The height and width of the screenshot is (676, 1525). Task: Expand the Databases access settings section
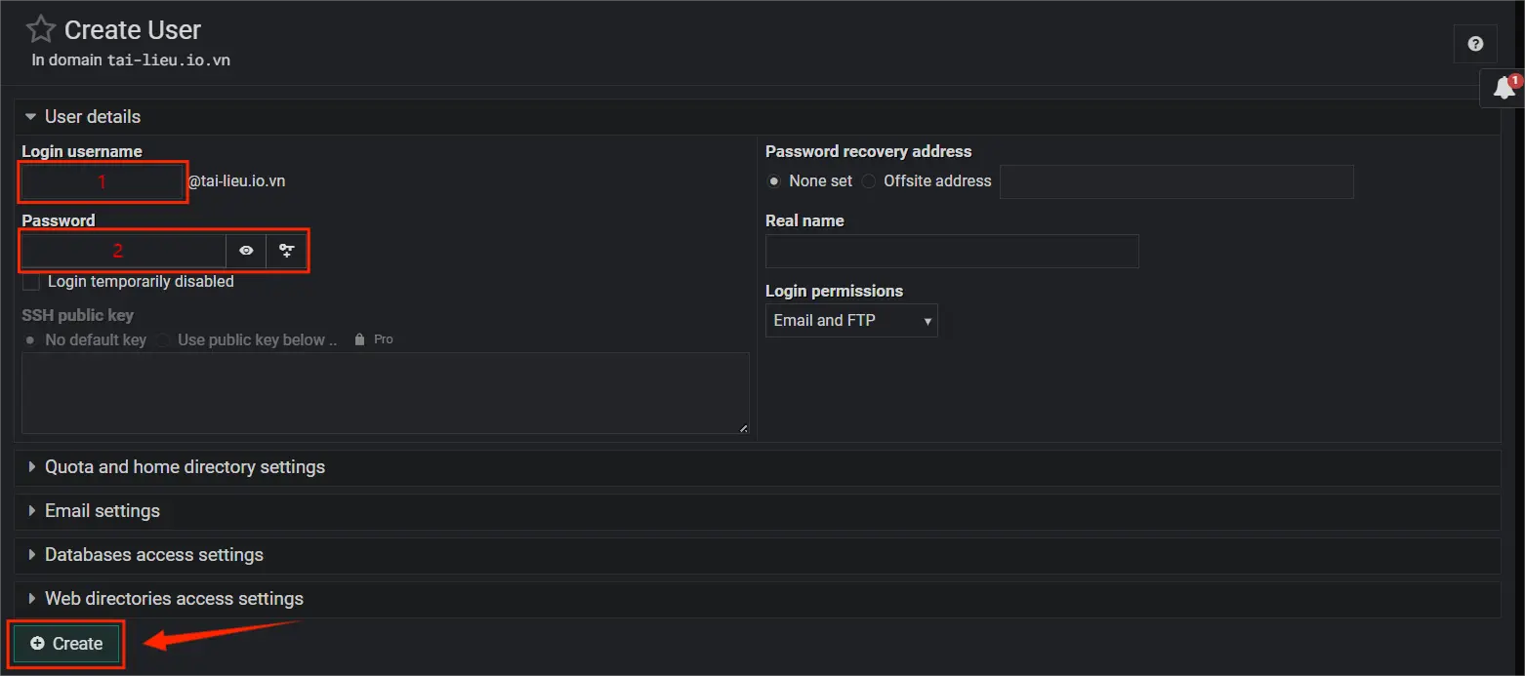pos(153,554)
